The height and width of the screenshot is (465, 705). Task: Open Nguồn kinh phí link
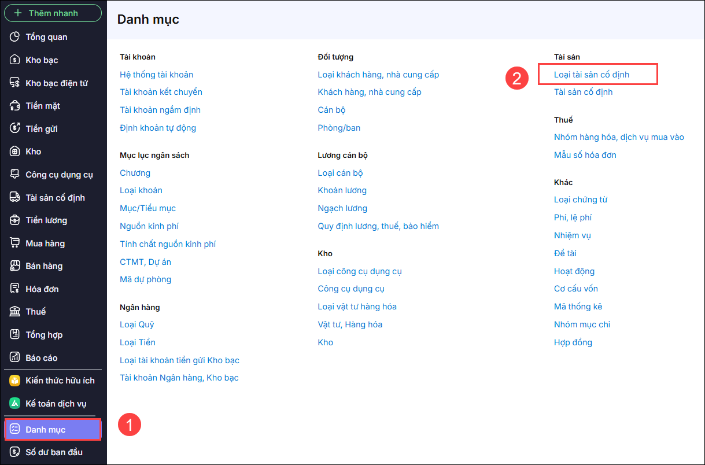(x=149, y=226)
